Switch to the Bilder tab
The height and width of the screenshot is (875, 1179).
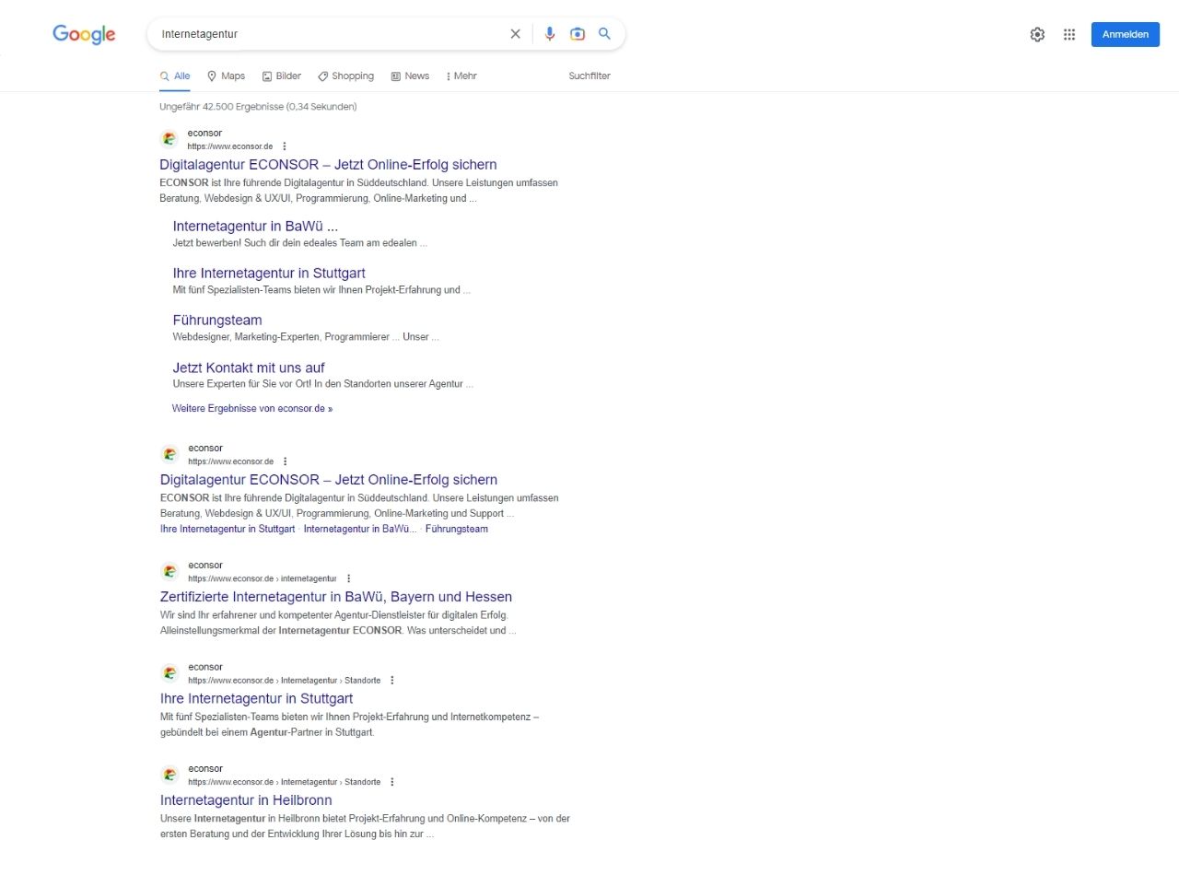pyautogui.click(x=282, y=76)
